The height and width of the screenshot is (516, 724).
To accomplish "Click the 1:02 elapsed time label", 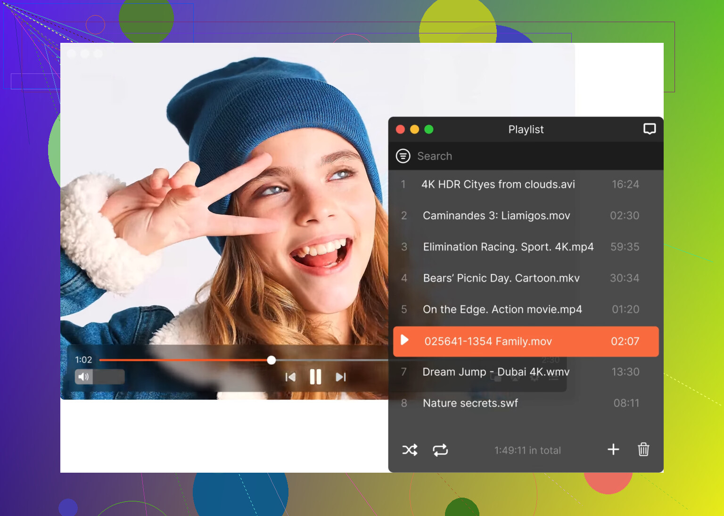I will pos(83,360).
